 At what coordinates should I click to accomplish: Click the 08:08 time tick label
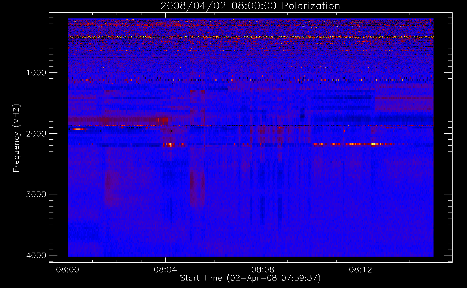[263, 270]
